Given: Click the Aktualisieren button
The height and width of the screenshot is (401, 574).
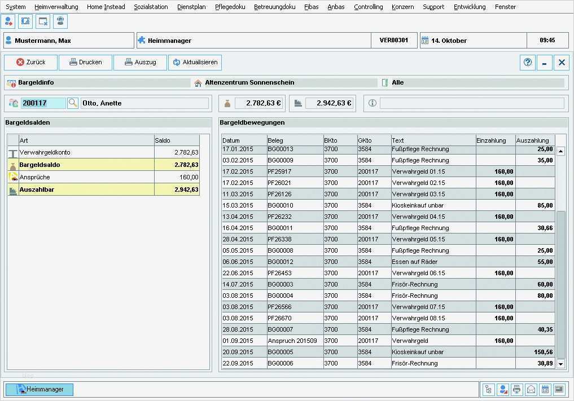Looking at the screenshot, I should (195, 62).
